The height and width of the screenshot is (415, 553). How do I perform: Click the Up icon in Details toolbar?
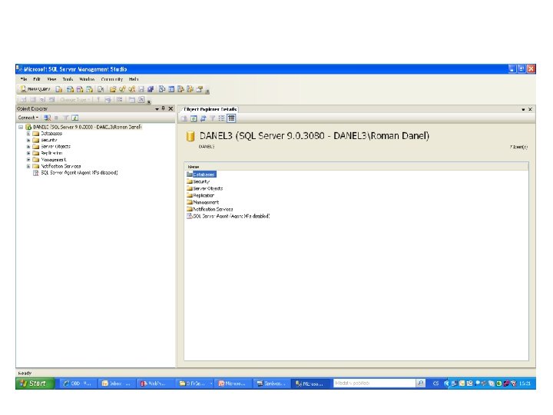click(x=184, y=118)
